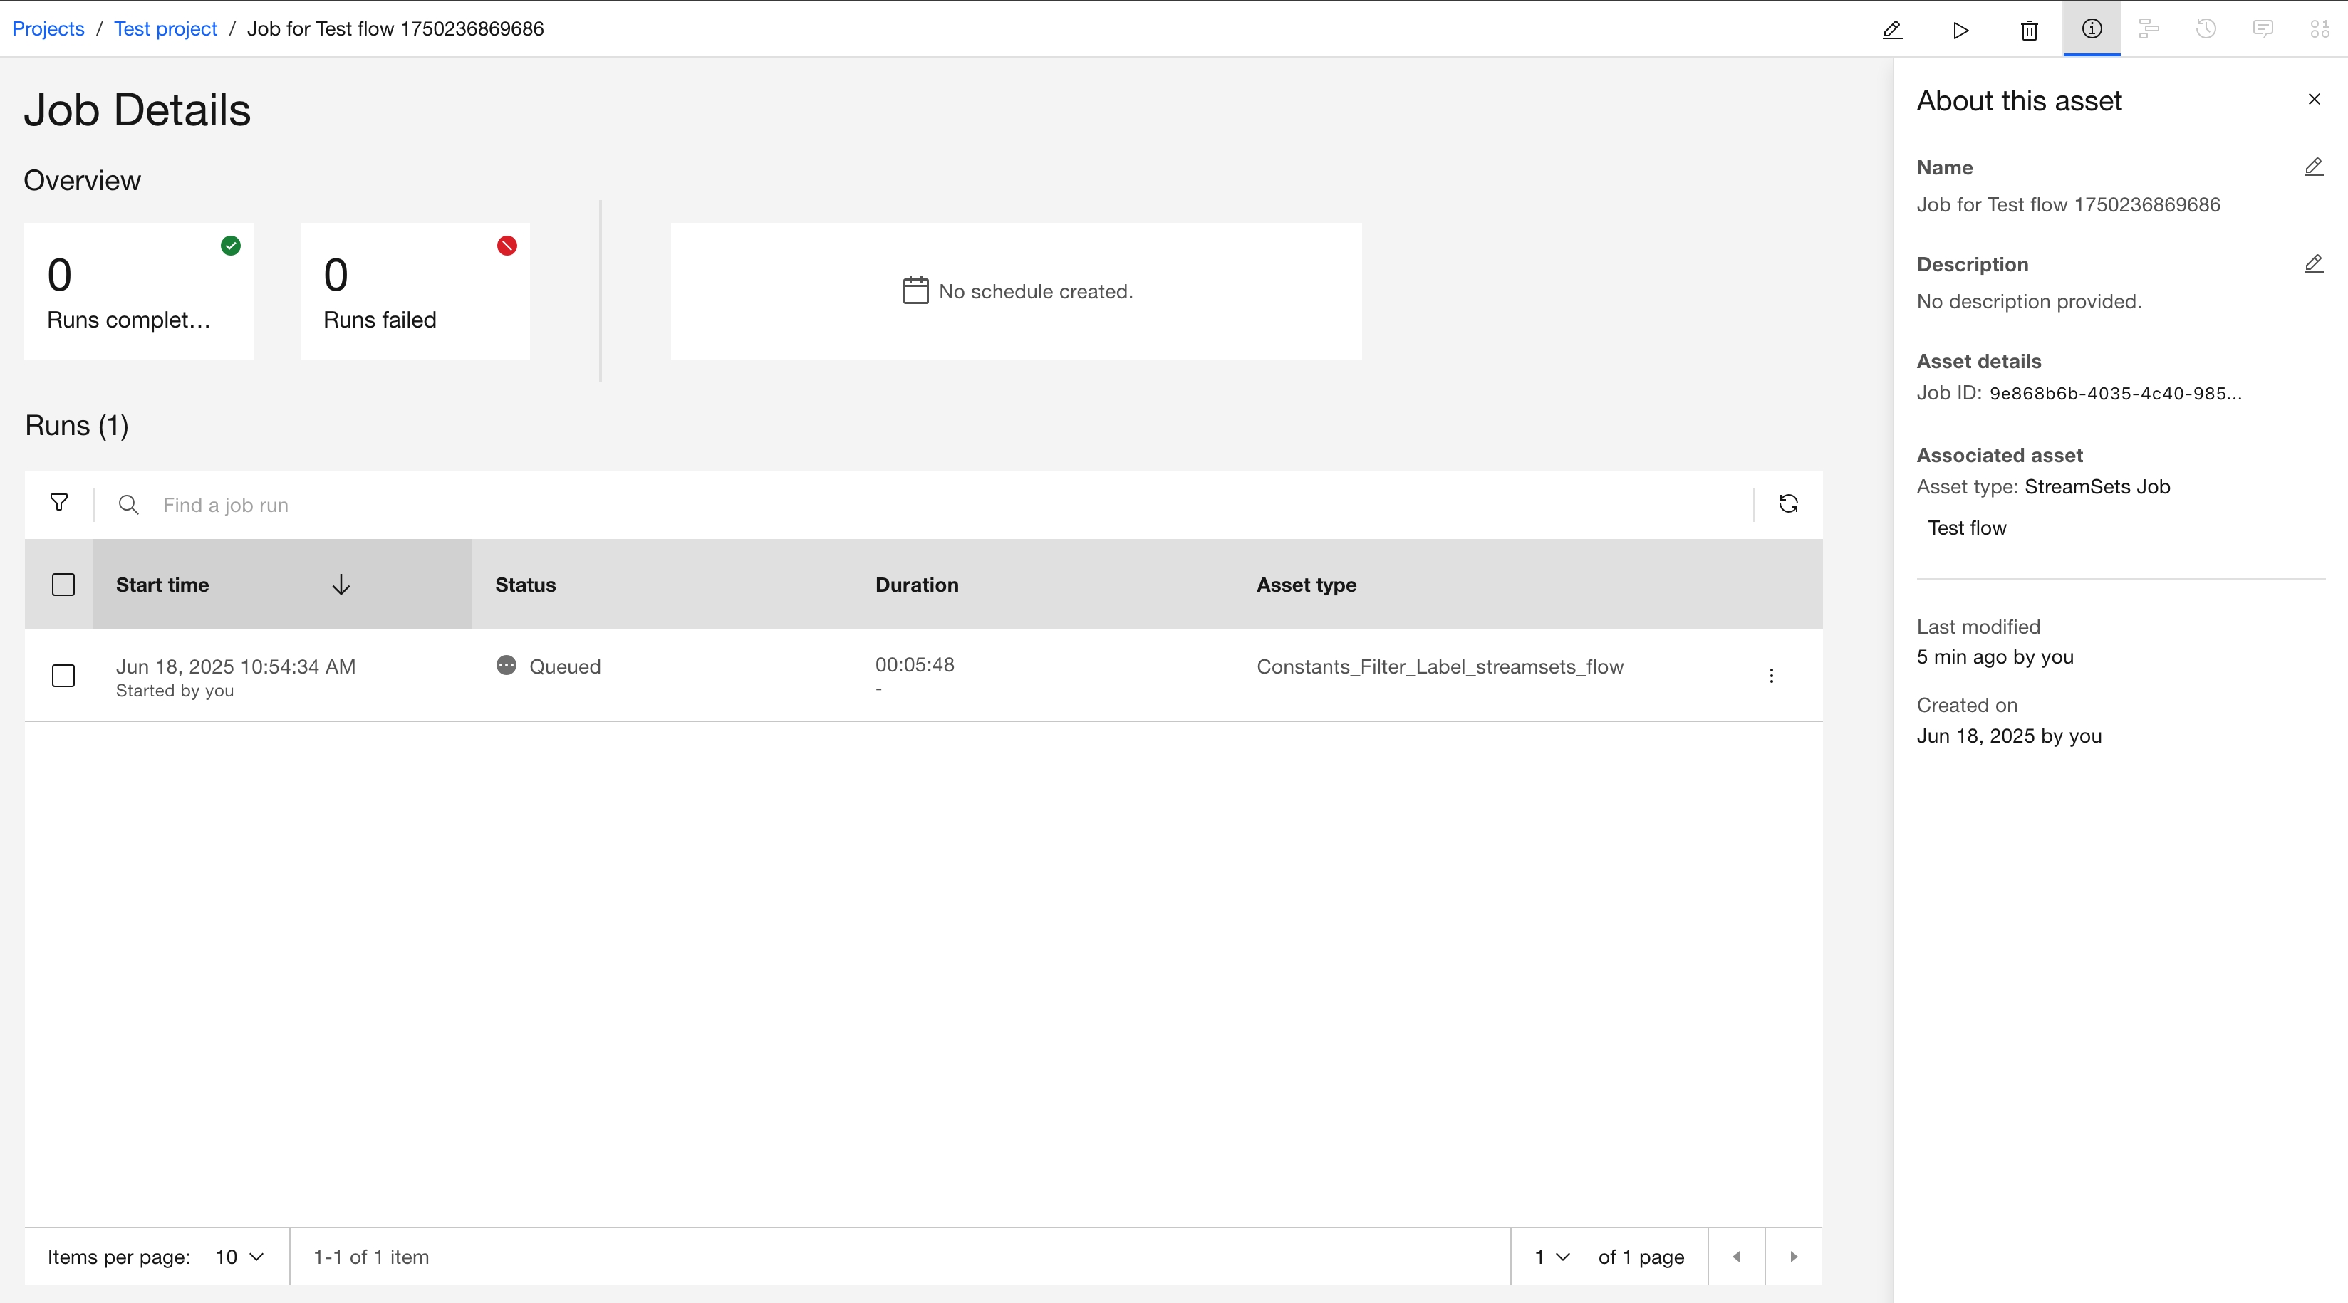Click the Queued status text

(x=565, y=666)
